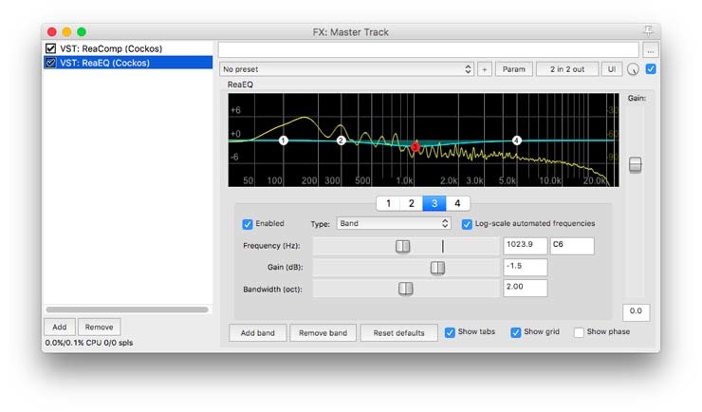The height and width of the screenshot is (412, 702).
Task: Click the CPU usage status text
Action: coord(89,343)
